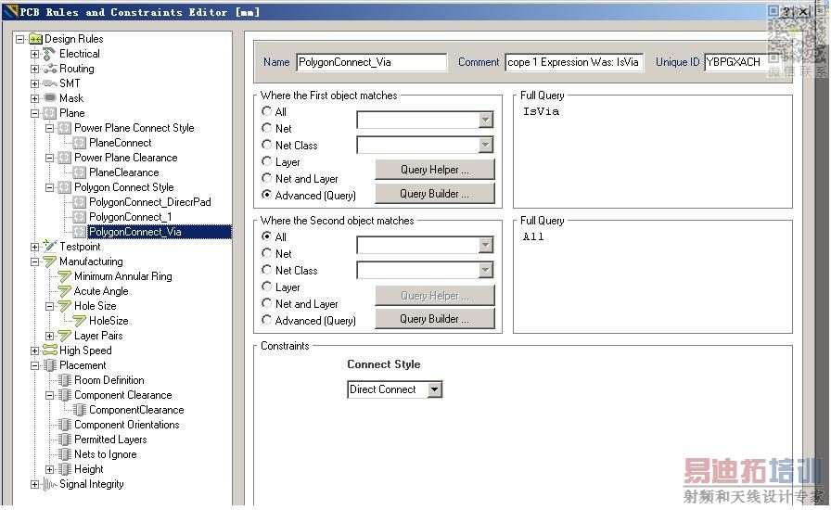Viewport: 831px width, 510px height.
Task: Select Advanced (Query) for Second object
Action: coord(266,320)
